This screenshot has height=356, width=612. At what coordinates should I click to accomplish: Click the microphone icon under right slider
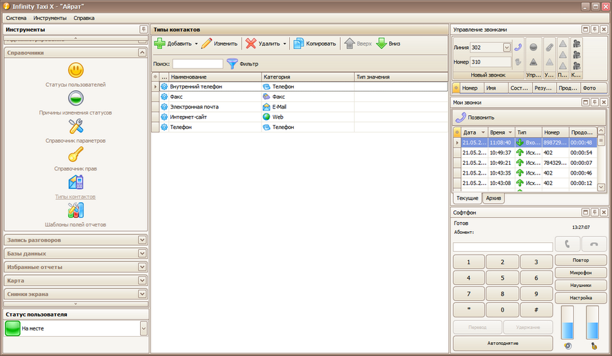[593, 346]
